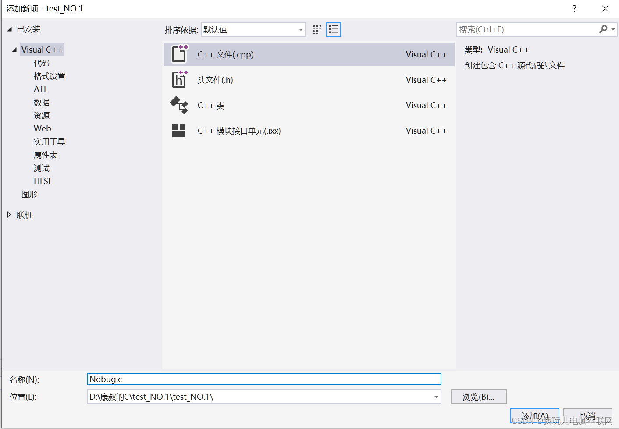Image resolution: width=619 pixels, height=429 pixels.
Task: Select 数据 category
Action: 42,103
